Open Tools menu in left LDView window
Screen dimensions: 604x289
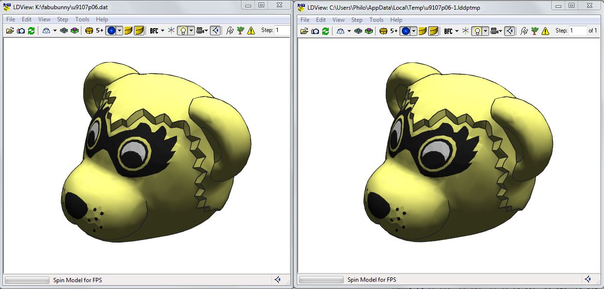click(x=82, y=19)
